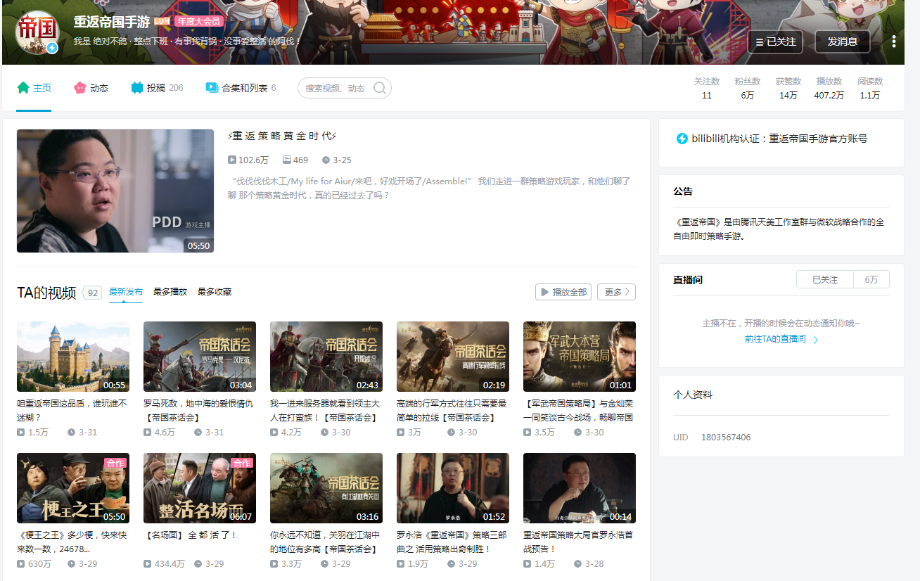The width and height of the screenshot is (920, 581).
Task: Send a message with 发消息 button
Action: tap(843, 41)
